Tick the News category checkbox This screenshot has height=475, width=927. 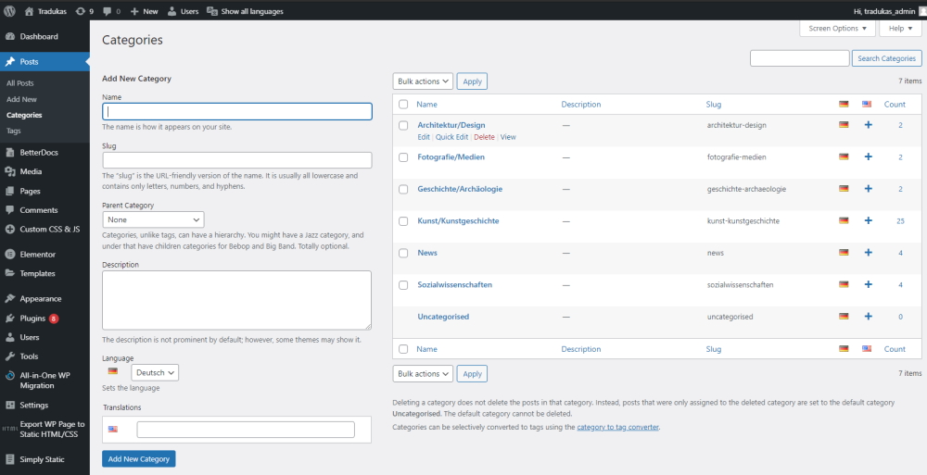(x=403, y=253)
